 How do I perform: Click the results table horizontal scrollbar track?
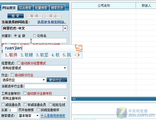115,99
